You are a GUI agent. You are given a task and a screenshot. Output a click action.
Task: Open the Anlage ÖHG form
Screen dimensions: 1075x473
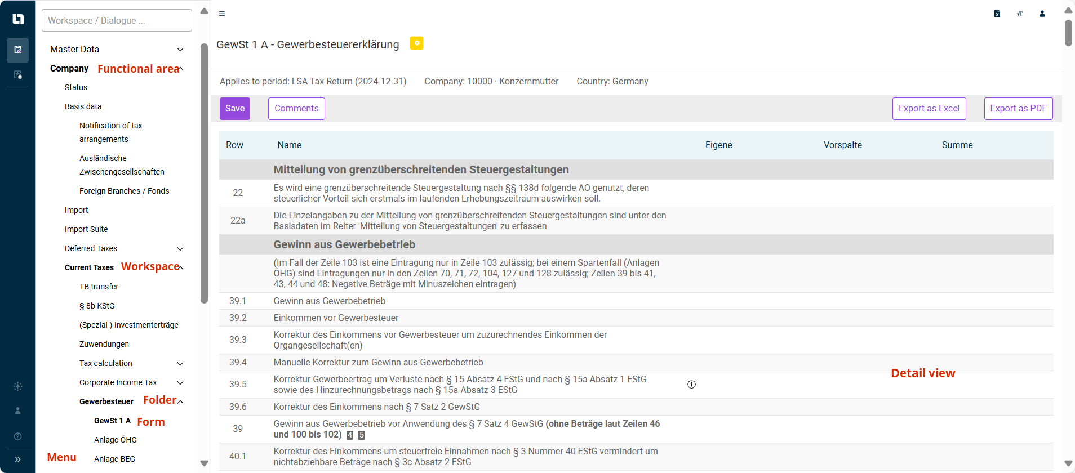click(x=116, y=440)
